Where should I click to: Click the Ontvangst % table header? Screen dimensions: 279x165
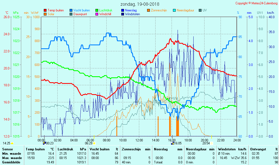point(264,149)
